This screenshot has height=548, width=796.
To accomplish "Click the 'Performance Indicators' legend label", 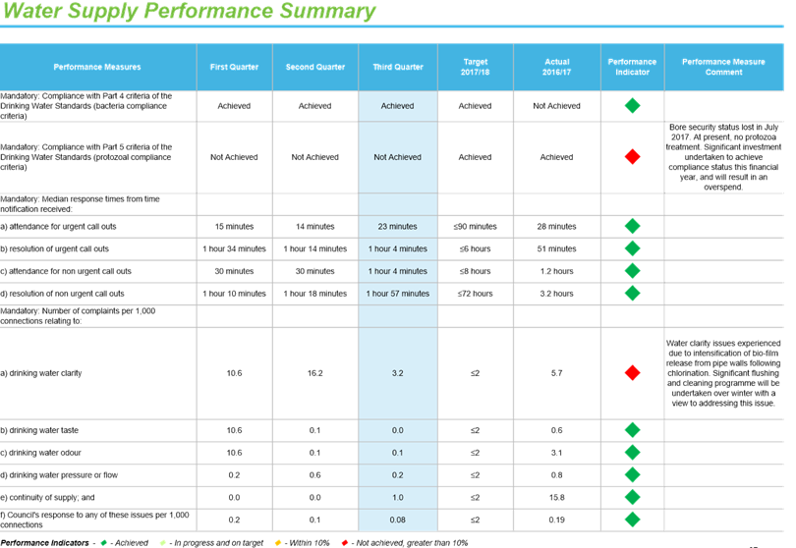I will (44, 543).
